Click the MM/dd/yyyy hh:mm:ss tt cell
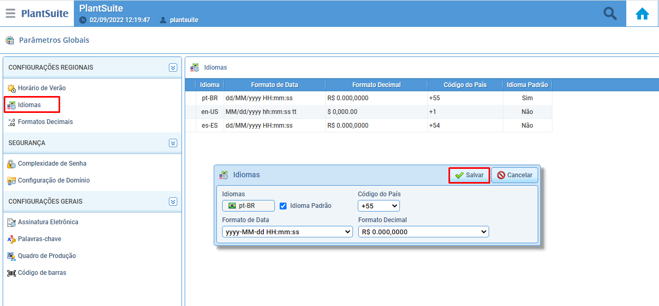Viewport: 659px width, 306px height. [x=274, y=112]
